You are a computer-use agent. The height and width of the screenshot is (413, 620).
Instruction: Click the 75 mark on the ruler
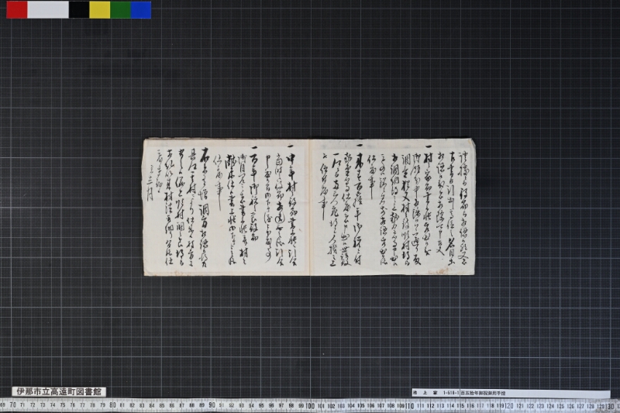coord(63,405)
